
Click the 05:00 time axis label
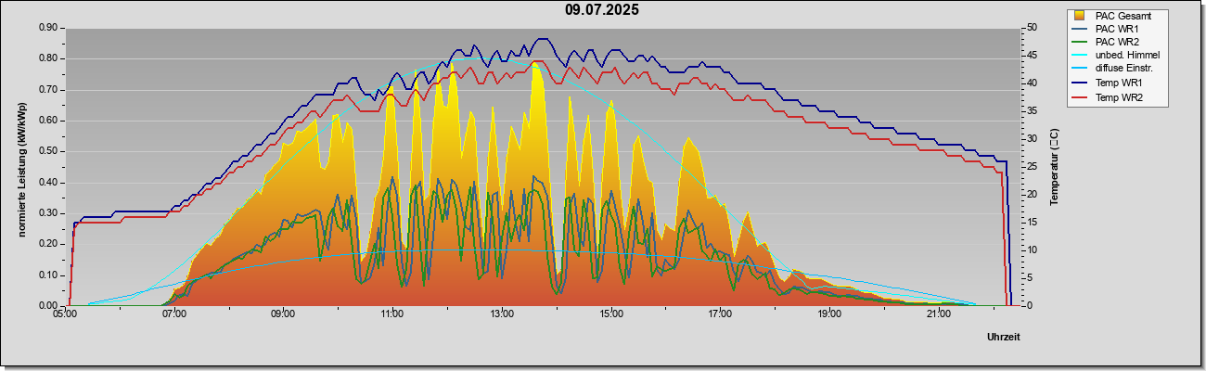point(65,314)
